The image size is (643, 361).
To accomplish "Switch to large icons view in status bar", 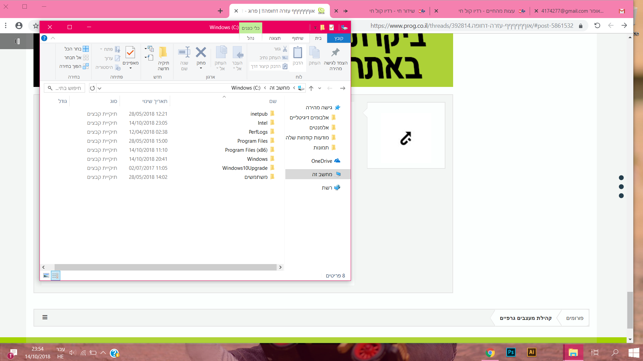I will point(46,276).
